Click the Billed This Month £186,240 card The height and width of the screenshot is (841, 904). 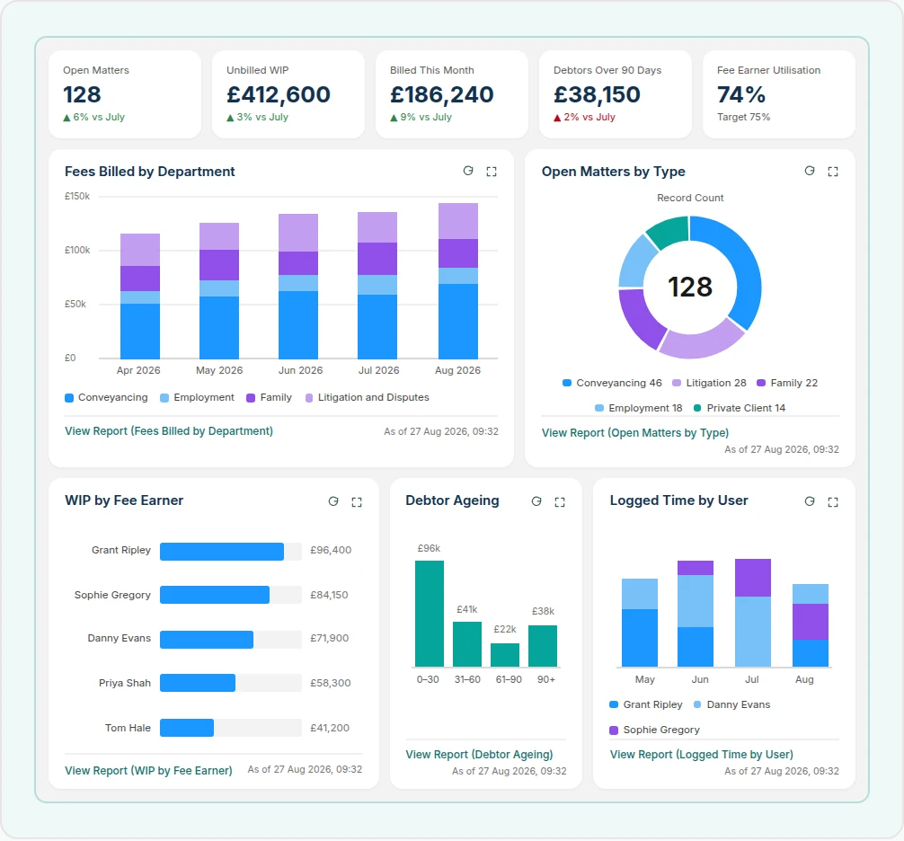coord(452,94)
